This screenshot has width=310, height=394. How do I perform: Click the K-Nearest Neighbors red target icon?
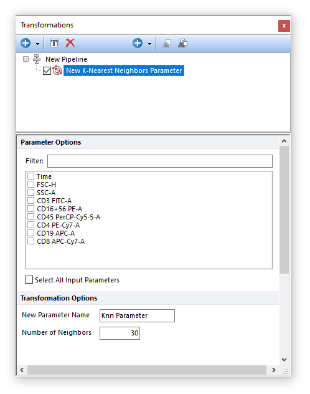[57, 70]
